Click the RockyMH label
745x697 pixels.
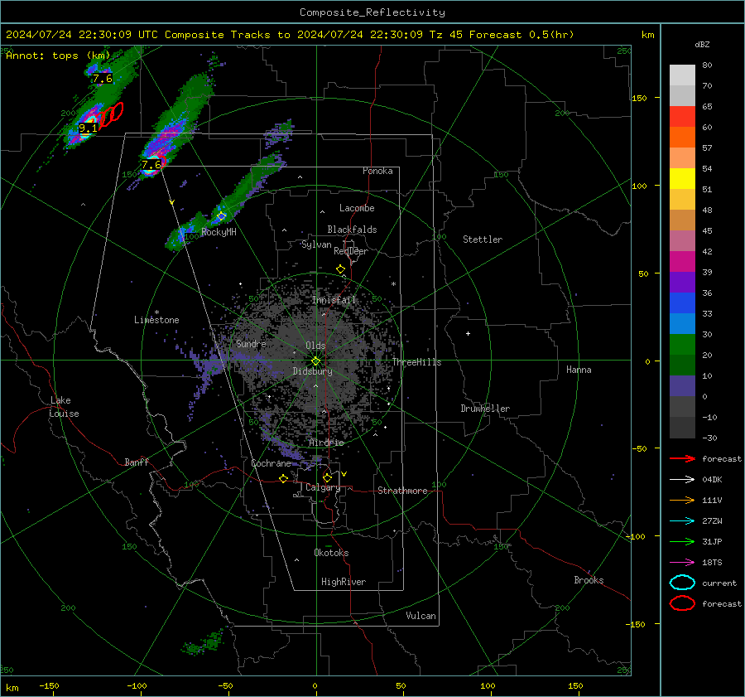tap(219, 232)
